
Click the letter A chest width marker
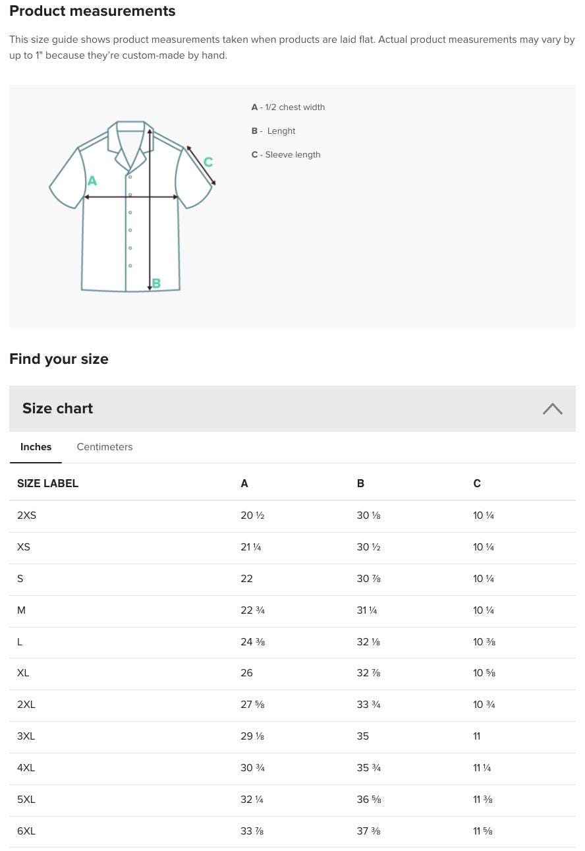92,179
